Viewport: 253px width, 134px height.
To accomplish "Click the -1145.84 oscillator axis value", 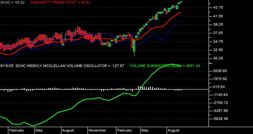I will pyautogui.click(x=220, y=95).
